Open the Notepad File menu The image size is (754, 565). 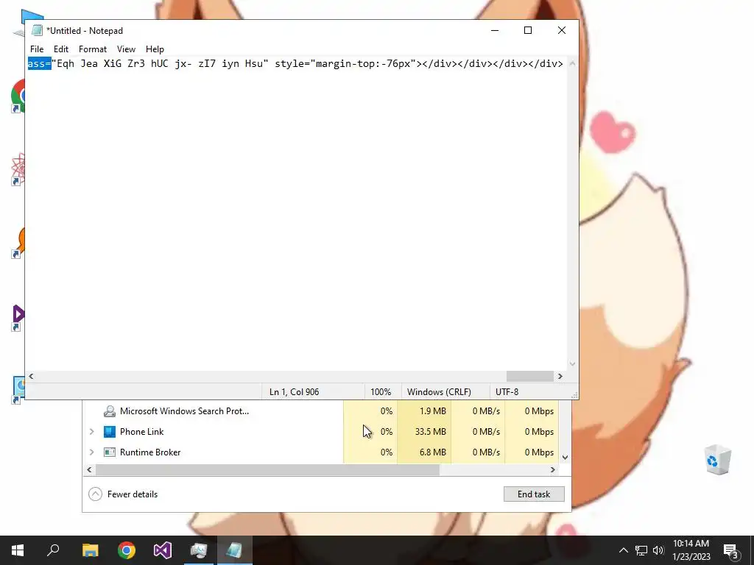tap(37, 49)
